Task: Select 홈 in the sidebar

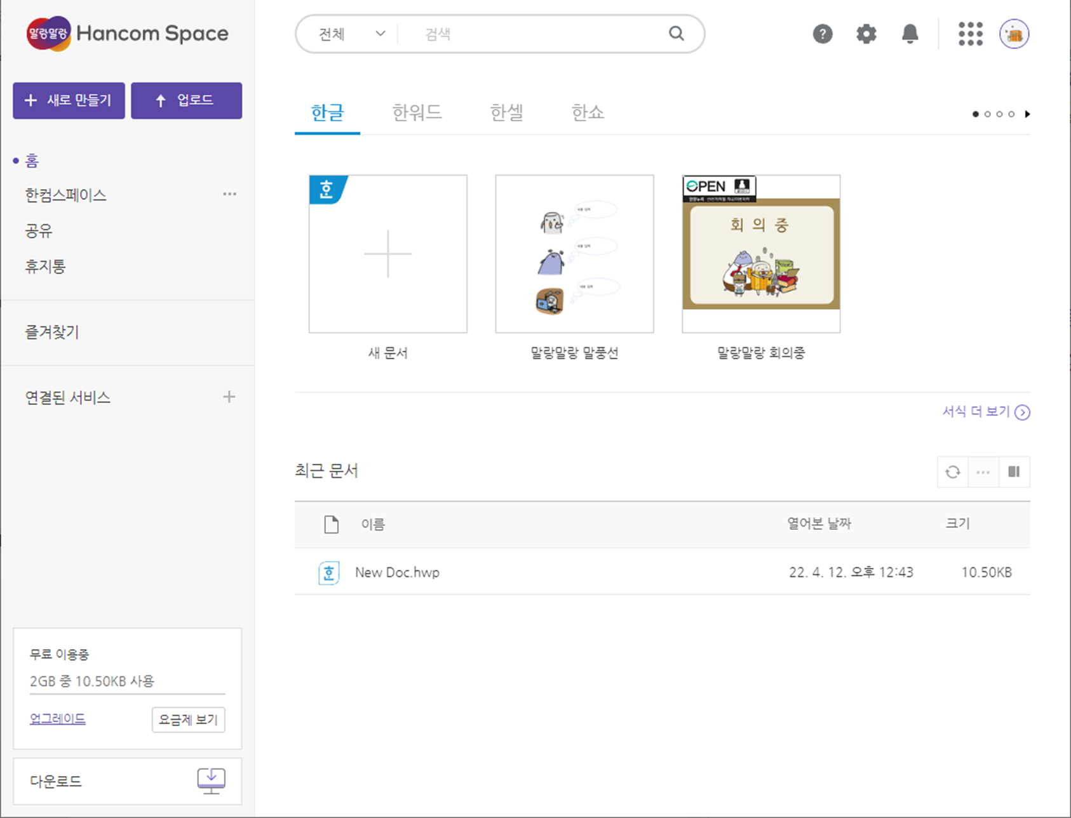Action: click(x=32, y=161)
